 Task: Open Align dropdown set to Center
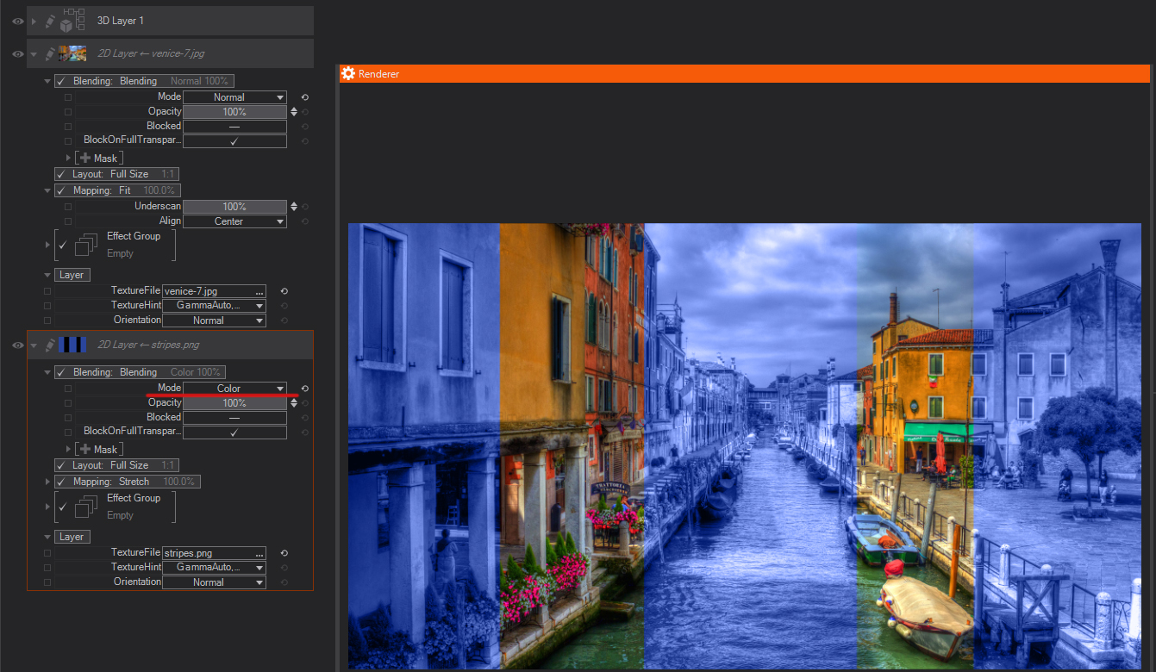[x=234, y=221]
